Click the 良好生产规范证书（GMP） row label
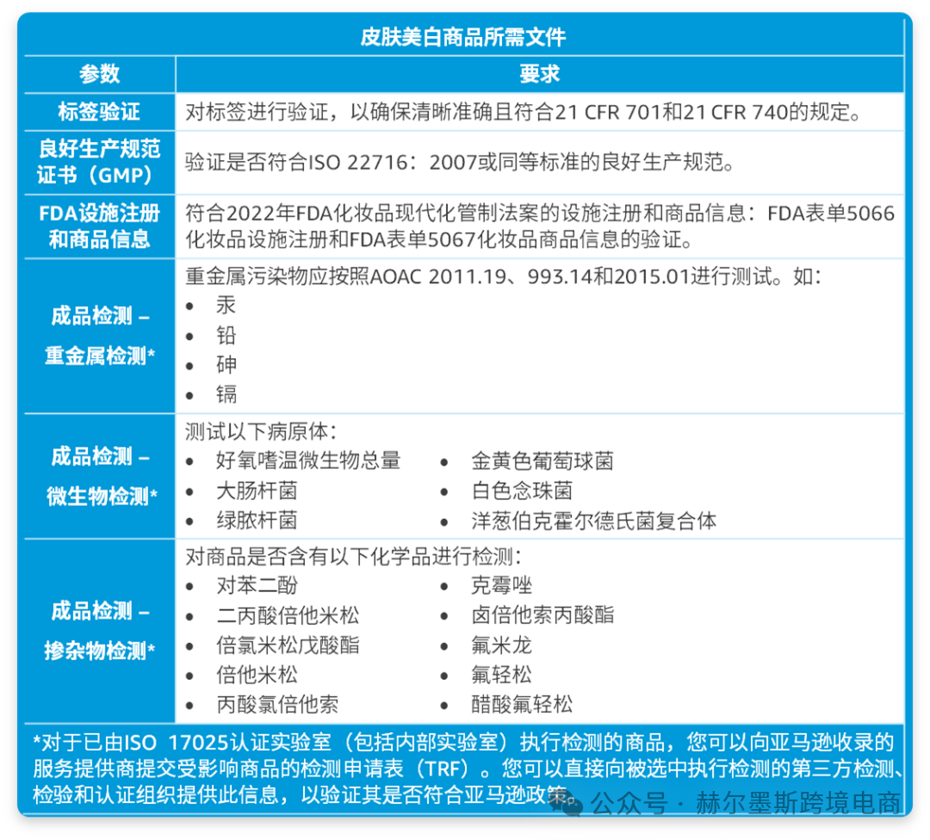Viewport: 930px width, 840px height. [100, 162]
